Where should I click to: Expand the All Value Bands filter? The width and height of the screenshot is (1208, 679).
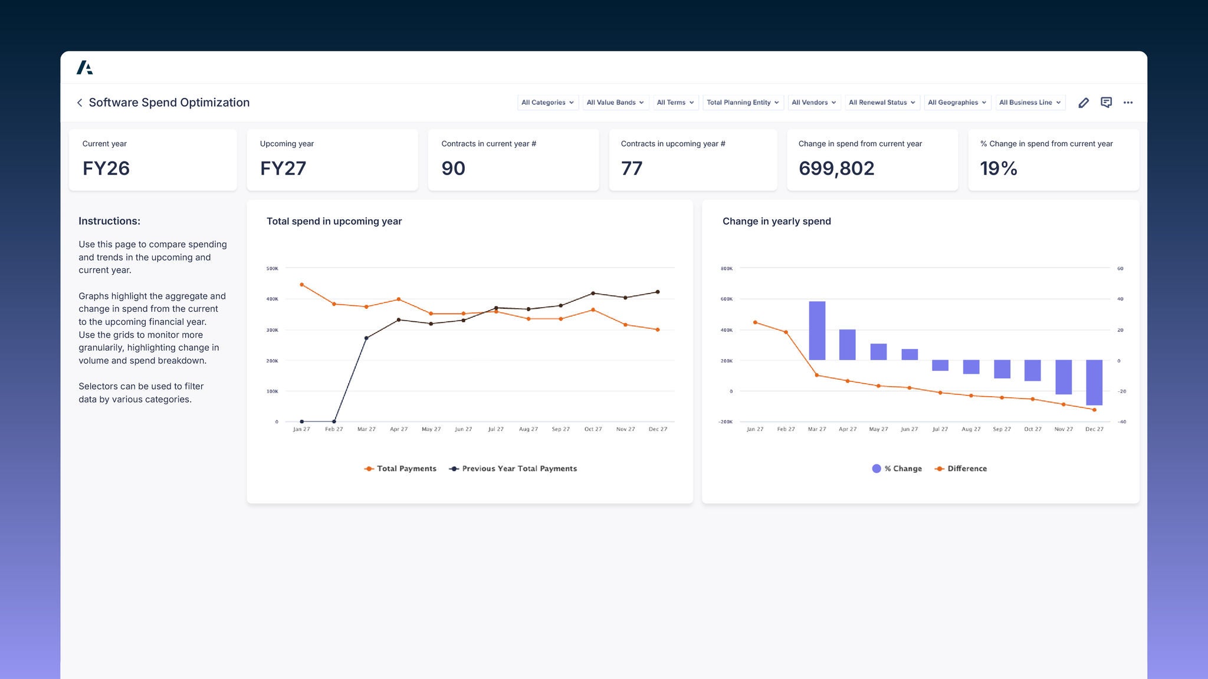click(x=615, y=103)
